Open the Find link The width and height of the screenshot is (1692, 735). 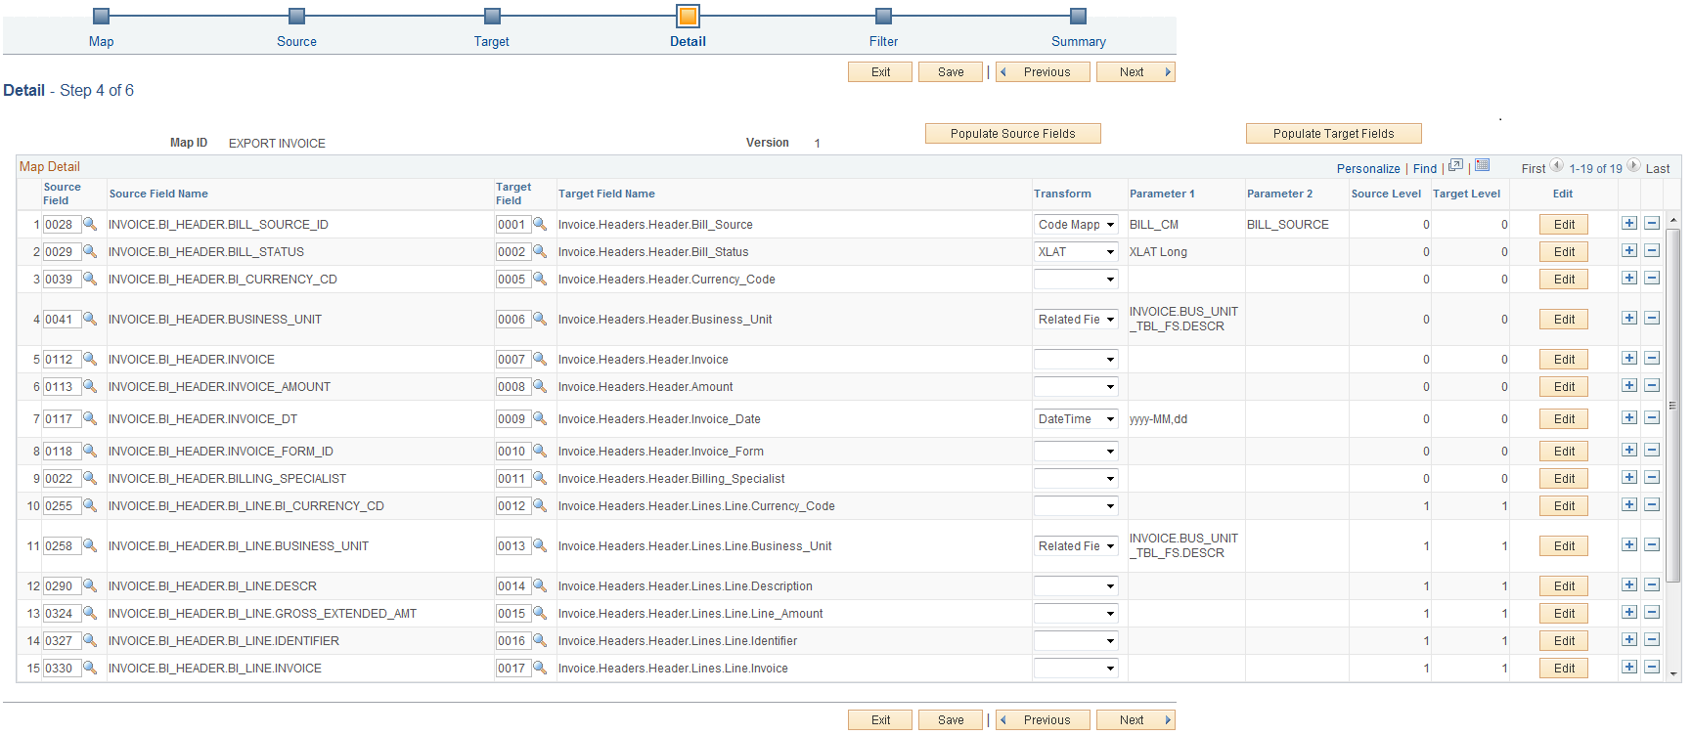click(x=1425, y=168)
